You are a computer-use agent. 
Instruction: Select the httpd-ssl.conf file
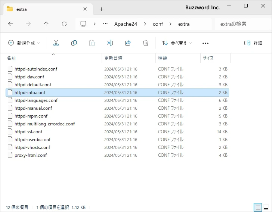tap(28, 132)
